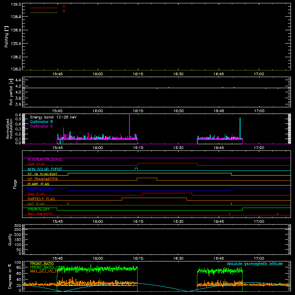
Task: Click the Roll period axis title
Action: tap(11, 92)
